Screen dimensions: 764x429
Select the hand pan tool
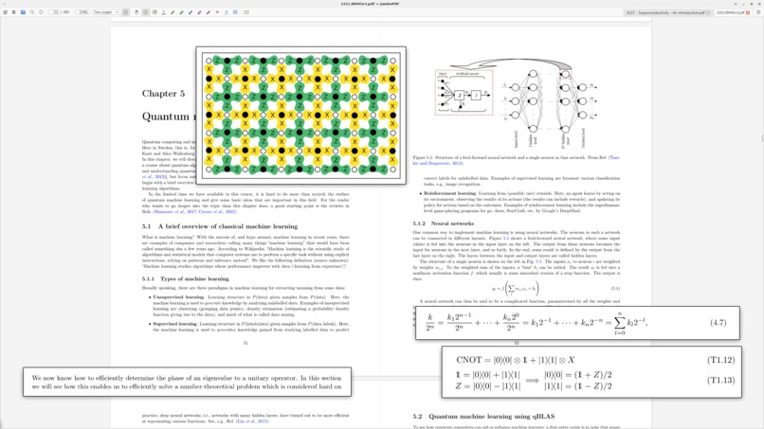click(136, 12)
